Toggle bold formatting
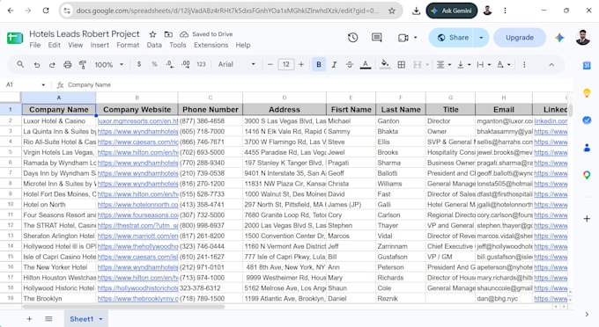Screen dimensions: 599x327 319,65
